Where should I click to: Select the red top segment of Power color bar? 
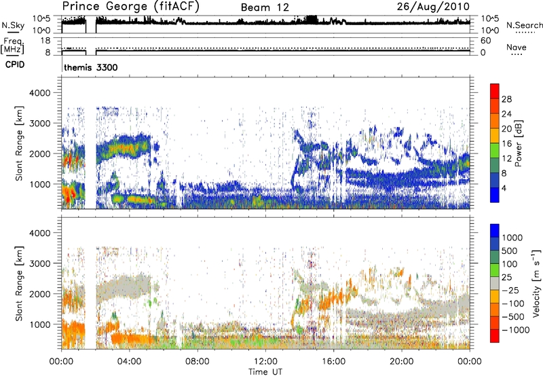click(495, 91)
